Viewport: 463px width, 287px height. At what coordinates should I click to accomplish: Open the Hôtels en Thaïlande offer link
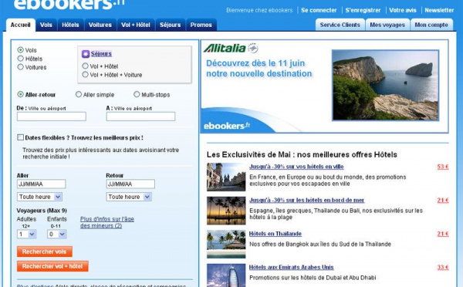[x=275, y=234]
